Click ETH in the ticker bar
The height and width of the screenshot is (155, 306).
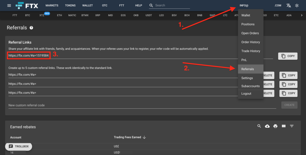click(59, 15)
